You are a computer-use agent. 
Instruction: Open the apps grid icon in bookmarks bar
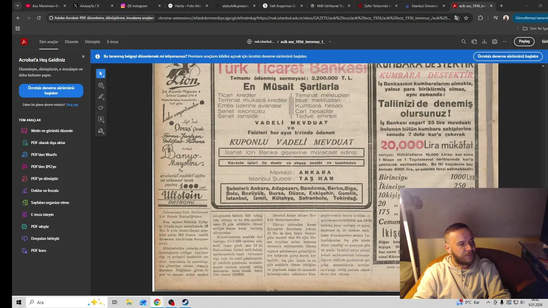tap(18, 28)
